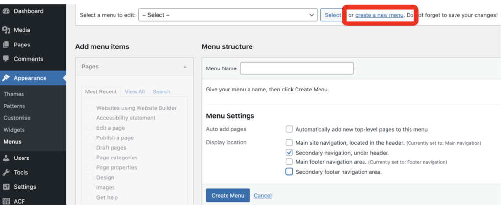Image resolution: width=501 pixels, height=205 pixels.
Task: Switch to the View All tab
Action: click(x=135, y=91)
